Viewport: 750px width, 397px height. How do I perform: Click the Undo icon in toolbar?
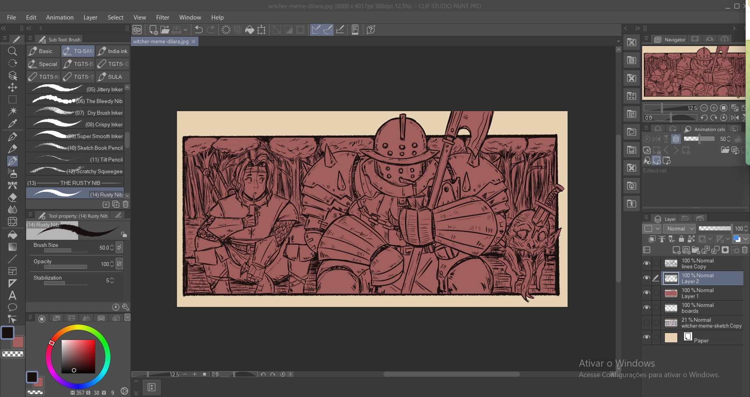[x=198, y=30]
